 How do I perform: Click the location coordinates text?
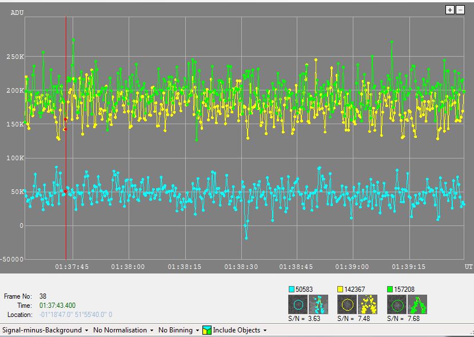point(75,315)
